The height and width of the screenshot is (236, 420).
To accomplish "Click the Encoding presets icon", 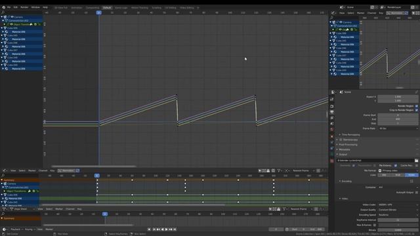I will point(411,181).
